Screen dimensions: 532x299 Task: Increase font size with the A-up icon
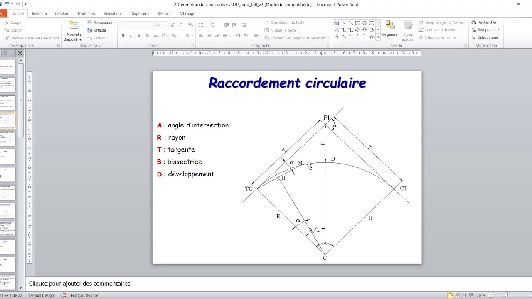coord(172,25)
